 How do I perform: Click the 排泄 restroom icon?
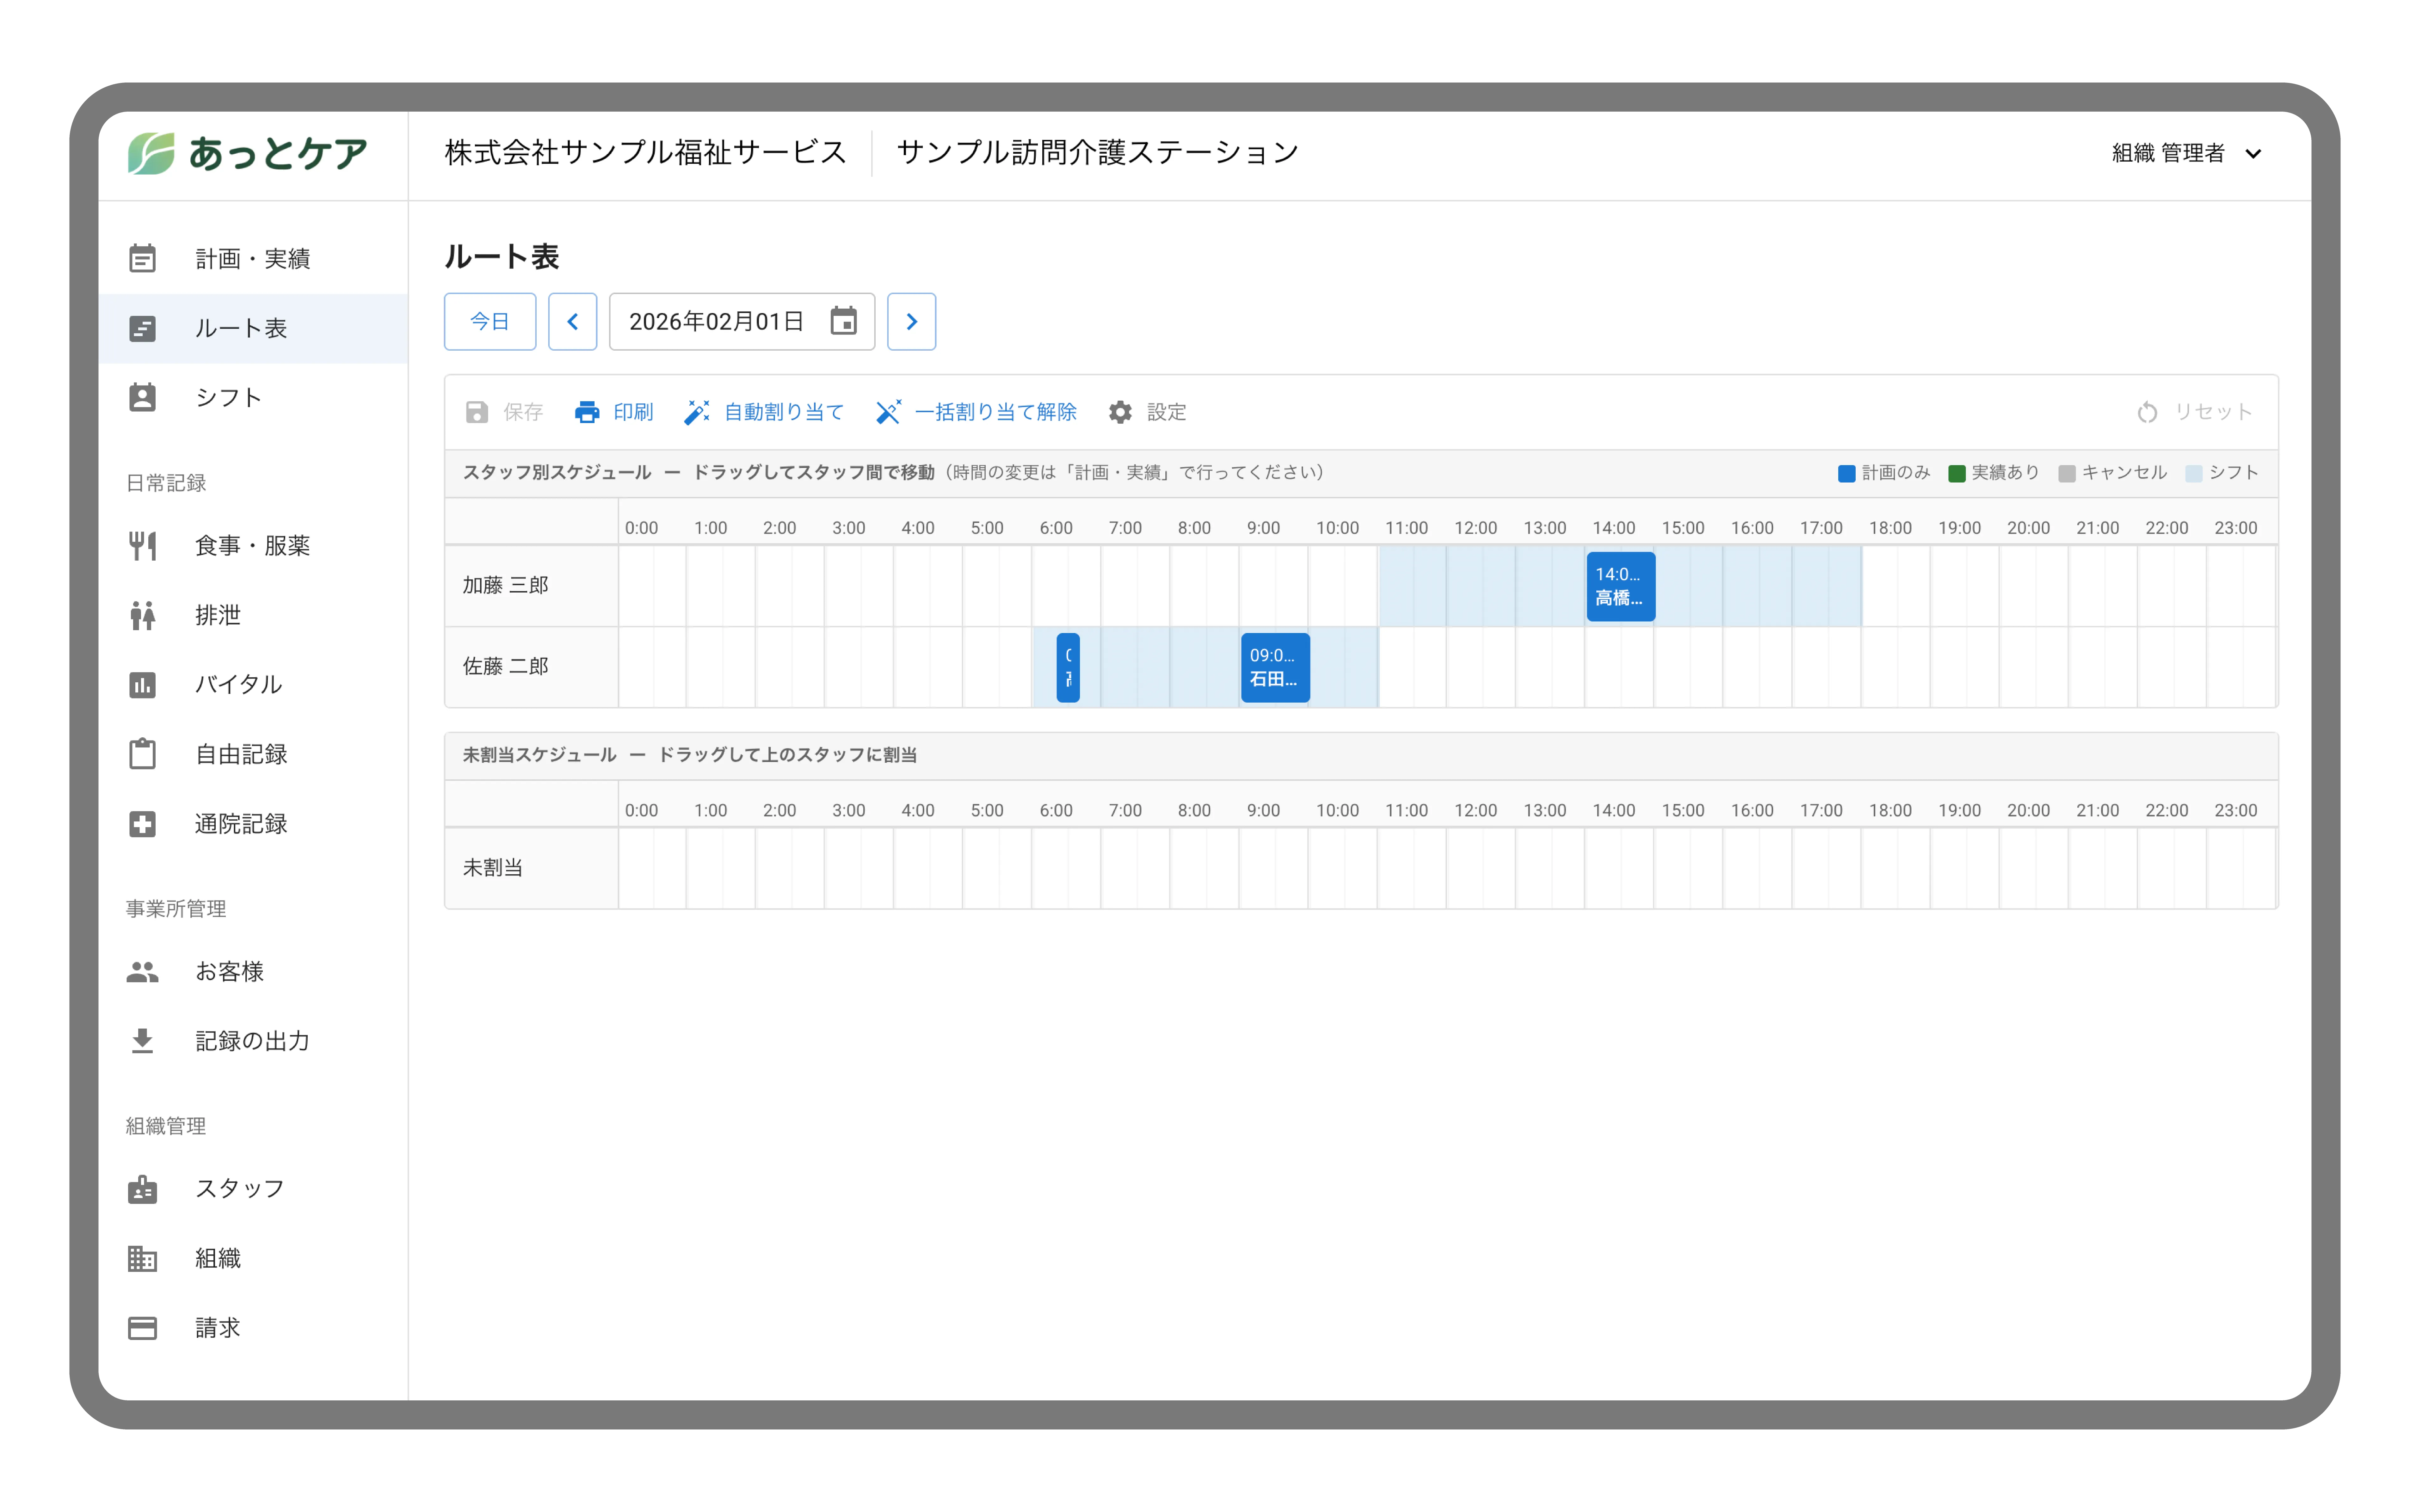coord(143,615)
